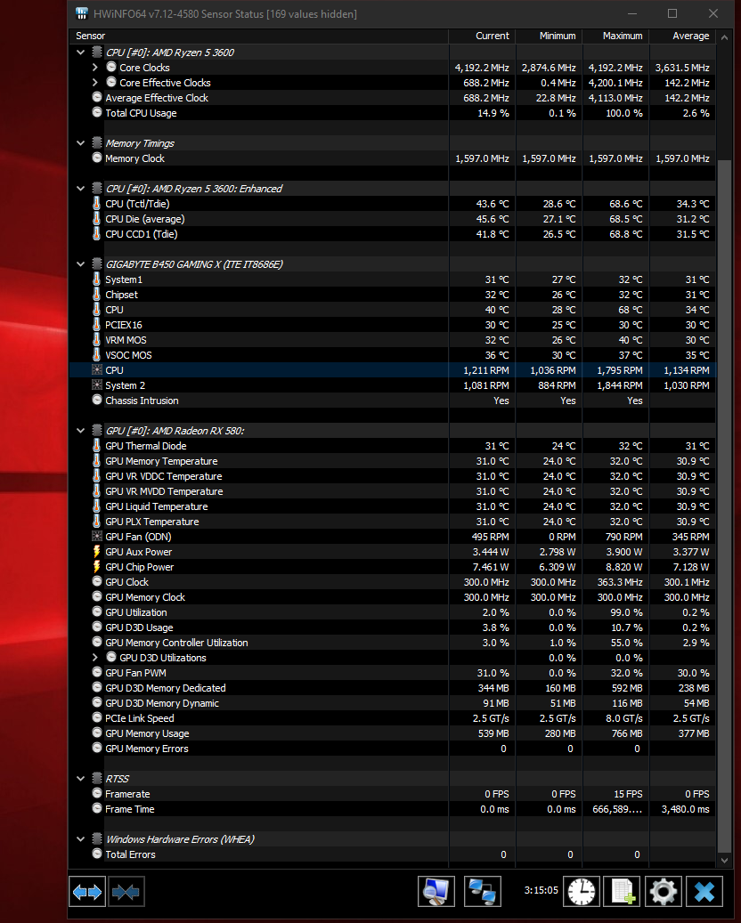This screenshot has width=741, height=923.
Task: Expand the Core Effective Clocks row
Action: 94,83
